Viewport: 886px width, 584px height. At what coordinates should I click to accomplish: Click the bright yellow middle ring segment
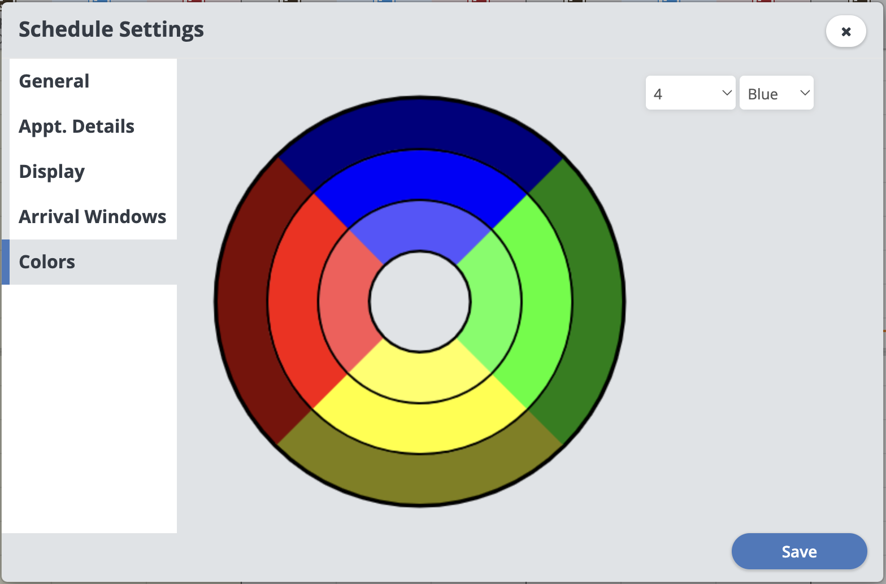pos(420,428)
